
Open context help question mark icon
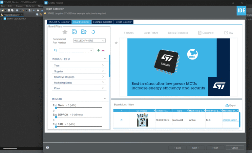pos(47,147)
